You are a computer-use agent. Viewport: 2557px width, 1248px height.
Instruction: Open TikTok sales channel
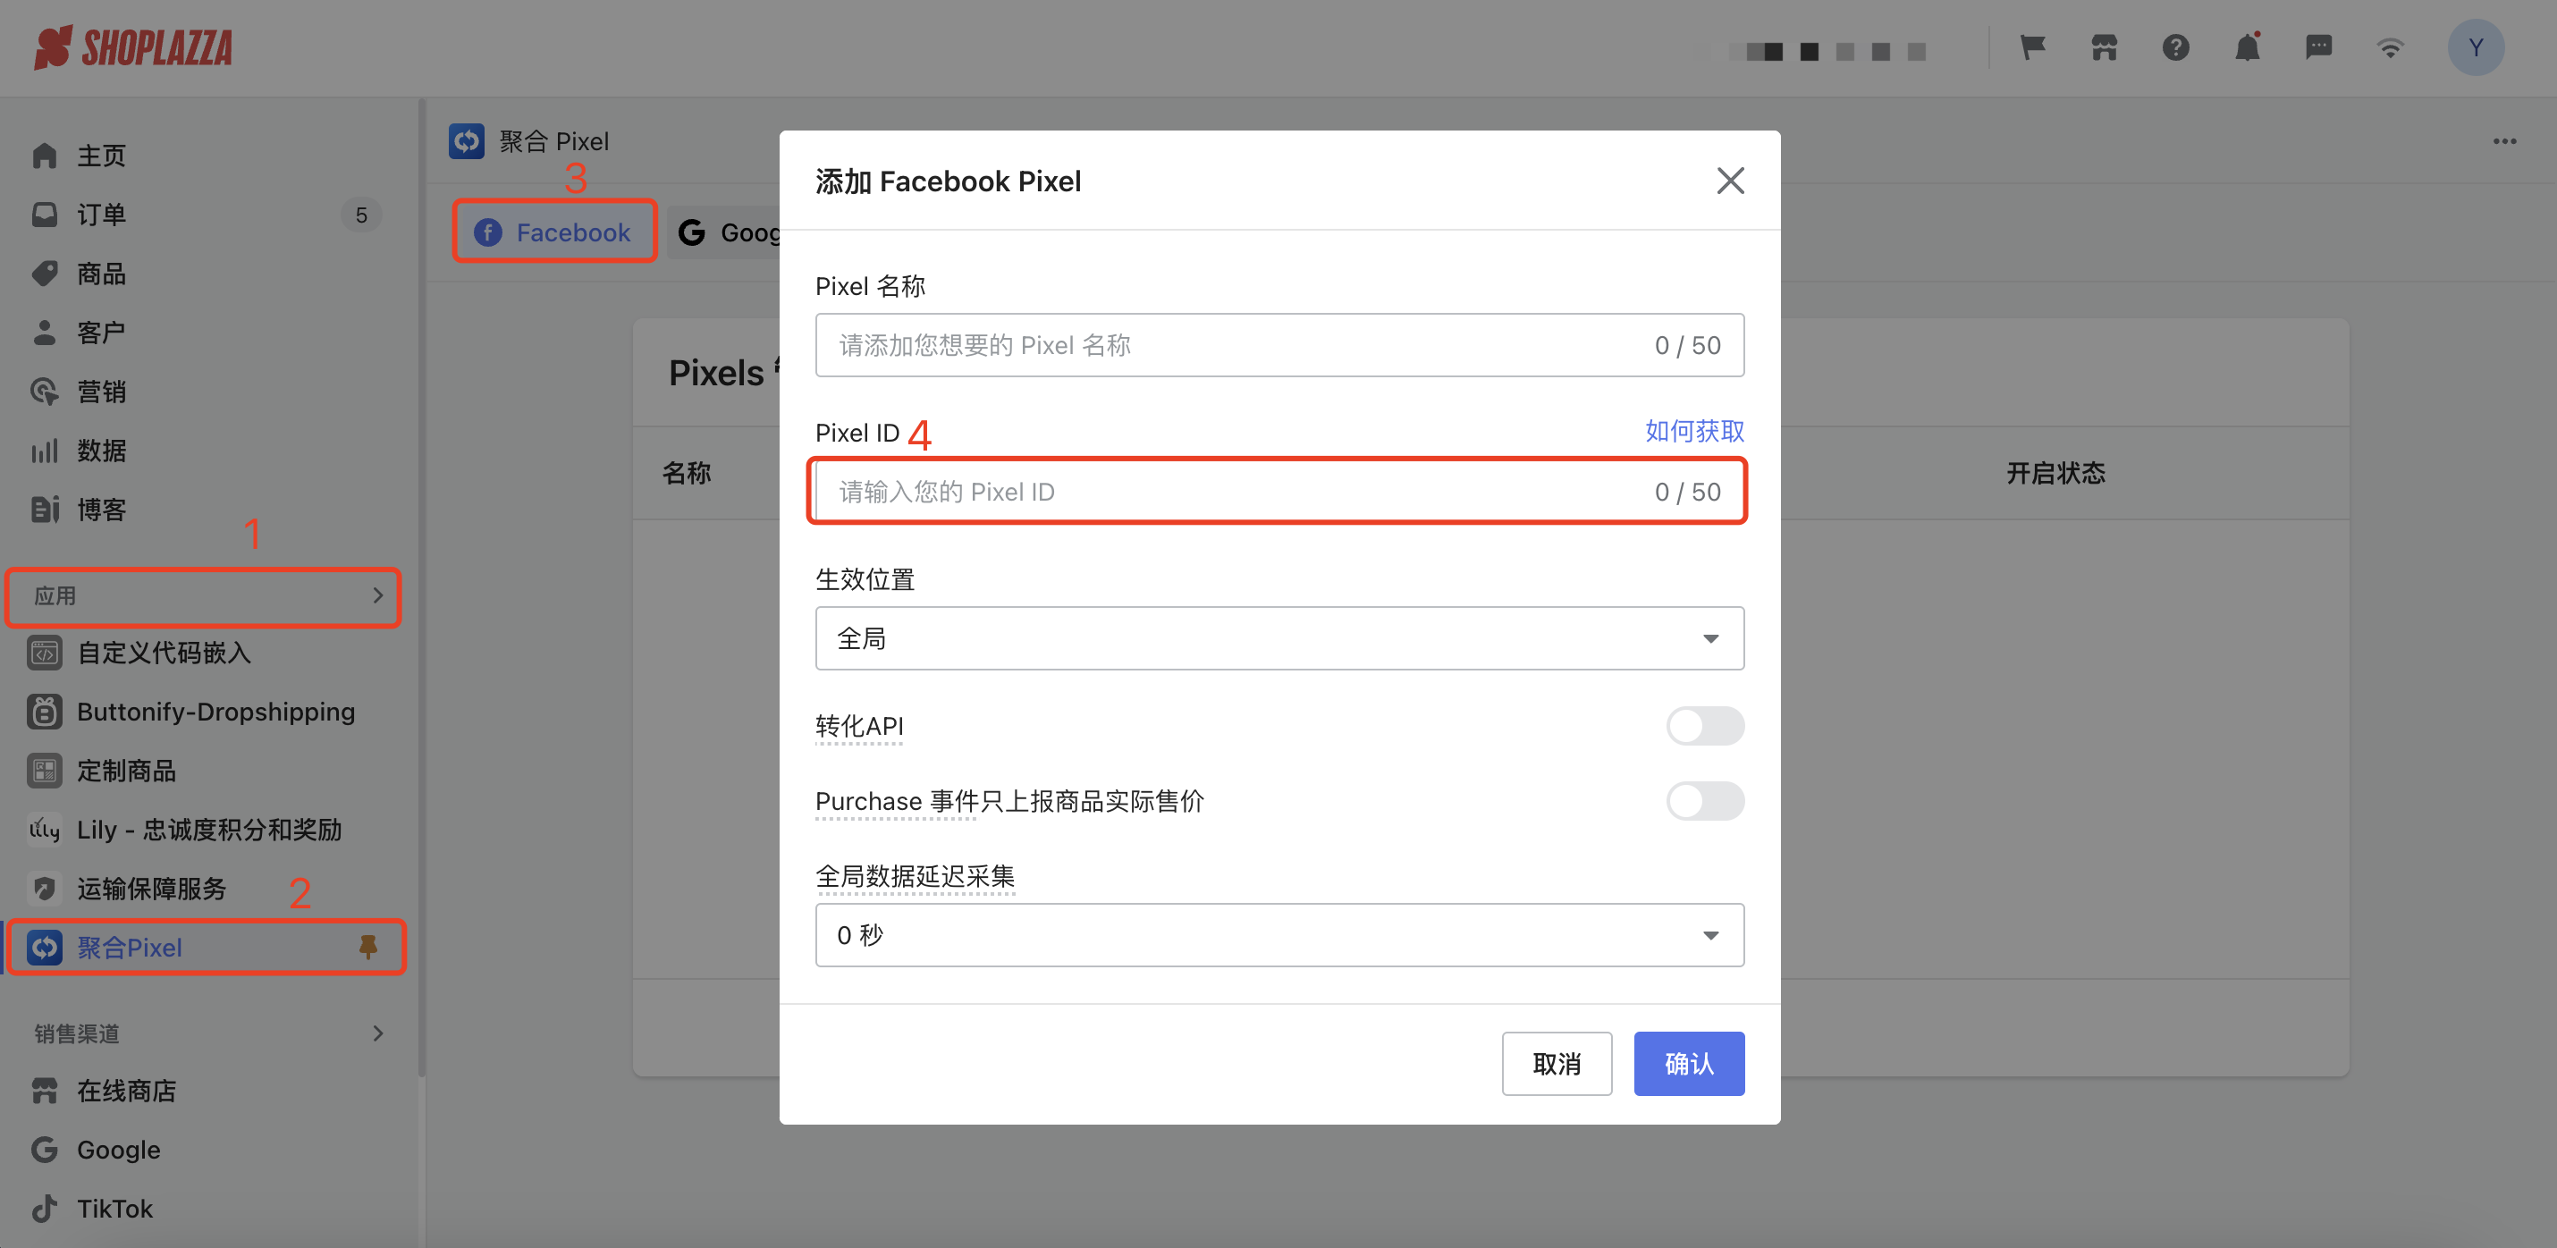114,1209
